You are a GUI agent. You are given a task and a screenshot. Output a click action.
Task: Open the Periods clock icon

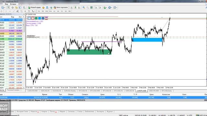tap(109, 7)
